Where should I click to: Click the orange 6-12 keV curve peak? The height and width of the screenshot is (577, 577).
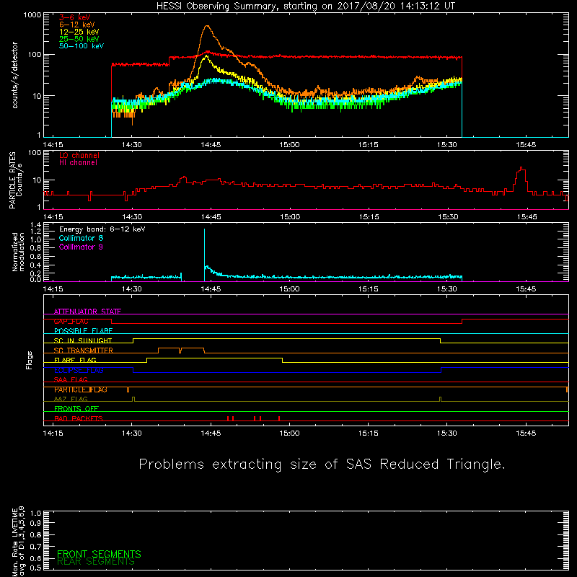click(x=207, y=27)
